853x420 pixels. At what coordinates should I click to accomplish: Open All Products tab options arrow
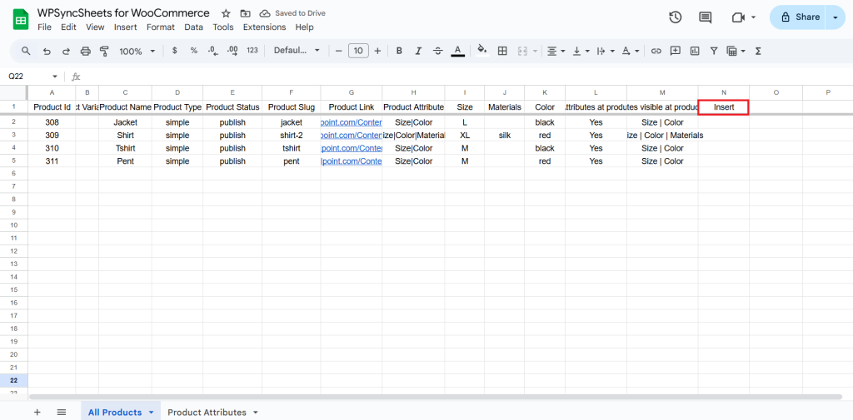152,413
